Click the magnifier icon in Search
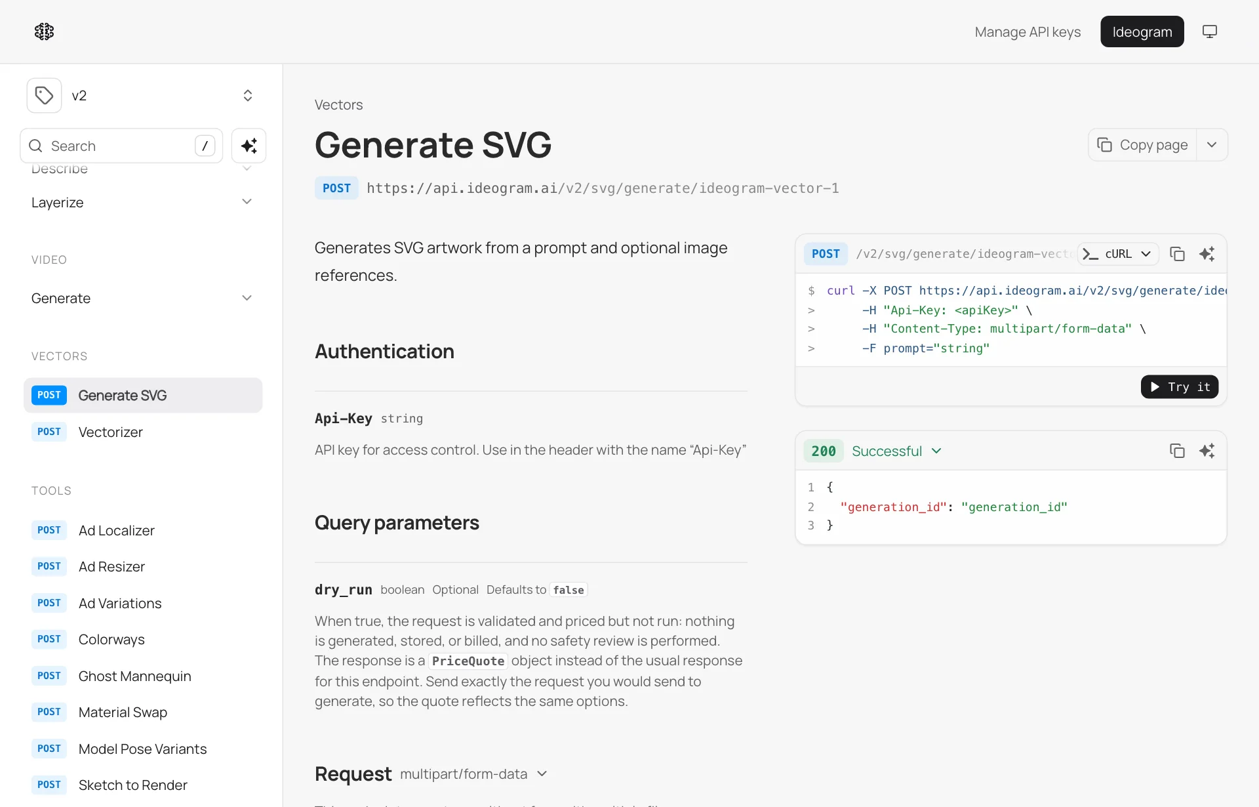Image resolution: width=1259 pixels, height=807 pixels. pos(36,146)
